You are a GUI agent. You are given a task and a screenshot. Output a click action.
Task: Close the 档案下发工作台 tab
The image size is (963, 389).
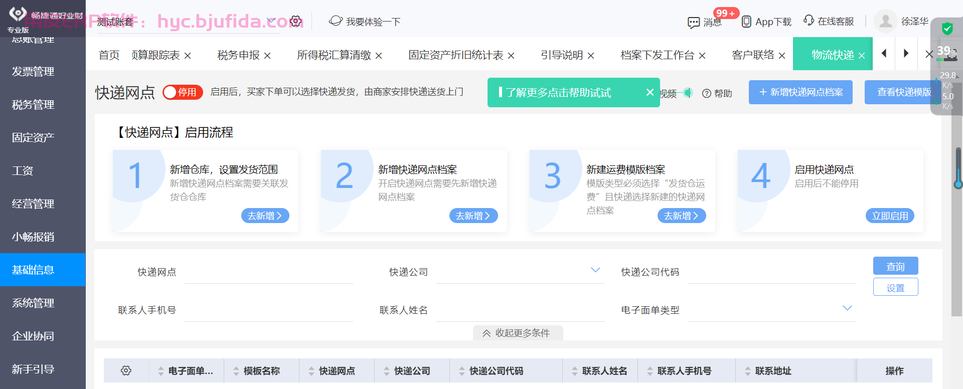(702, 56)
